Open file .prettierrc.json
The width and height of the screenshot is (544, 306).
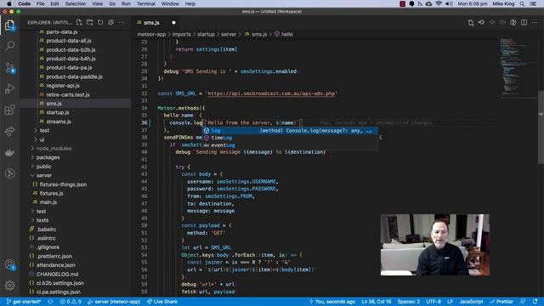tap(54, 257)
